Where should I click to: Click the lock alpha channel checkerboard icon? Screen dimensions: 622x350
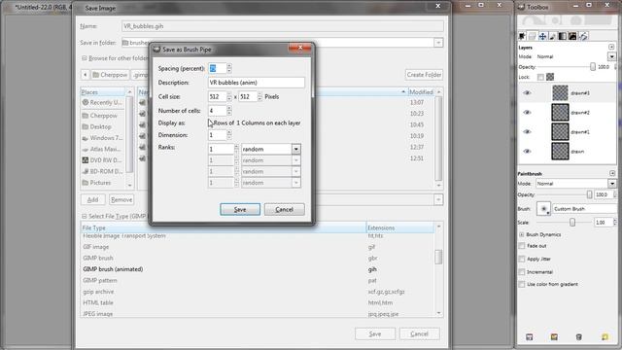(x=550, y=77)
